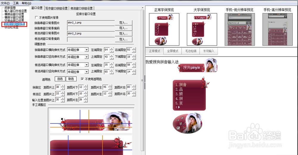Click the skin2_2.png background image field
Viewport: 298px width, 155px height.
(x=91, y=33)
